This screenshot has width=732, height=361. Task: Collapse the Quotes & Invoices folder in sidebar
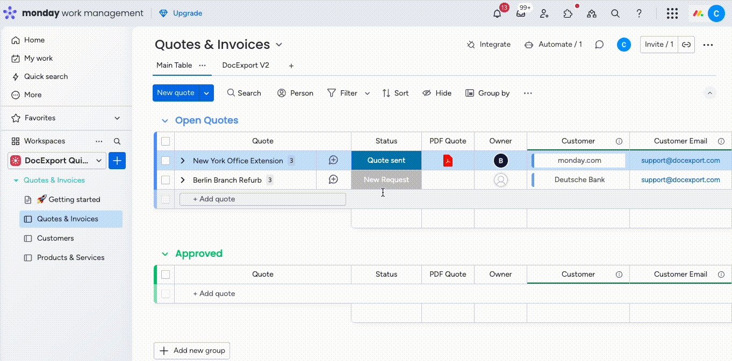click(x=16, y=180)
